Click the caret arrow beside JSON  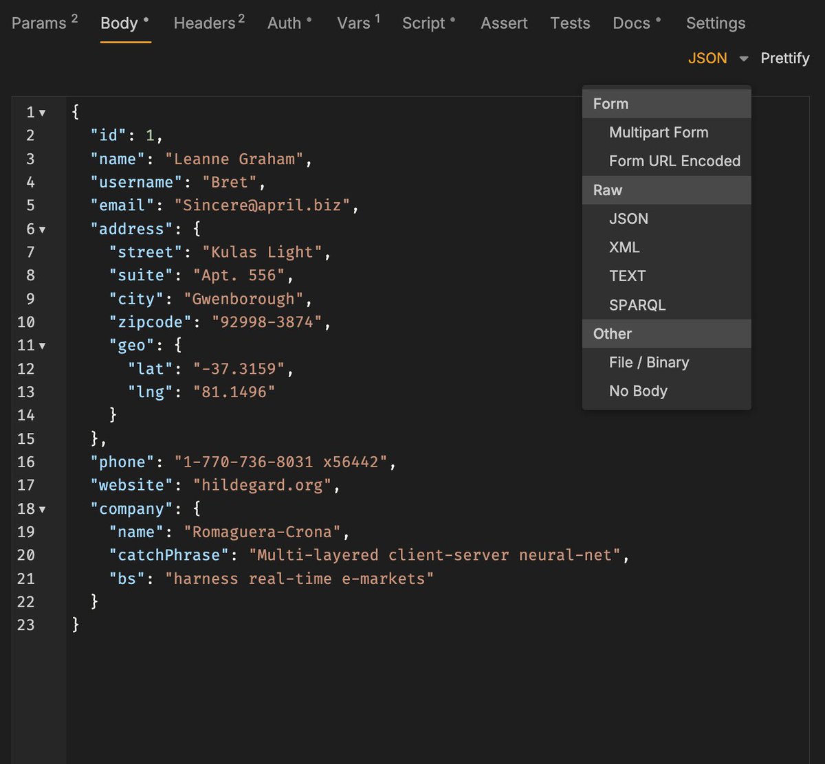[743, 59]
